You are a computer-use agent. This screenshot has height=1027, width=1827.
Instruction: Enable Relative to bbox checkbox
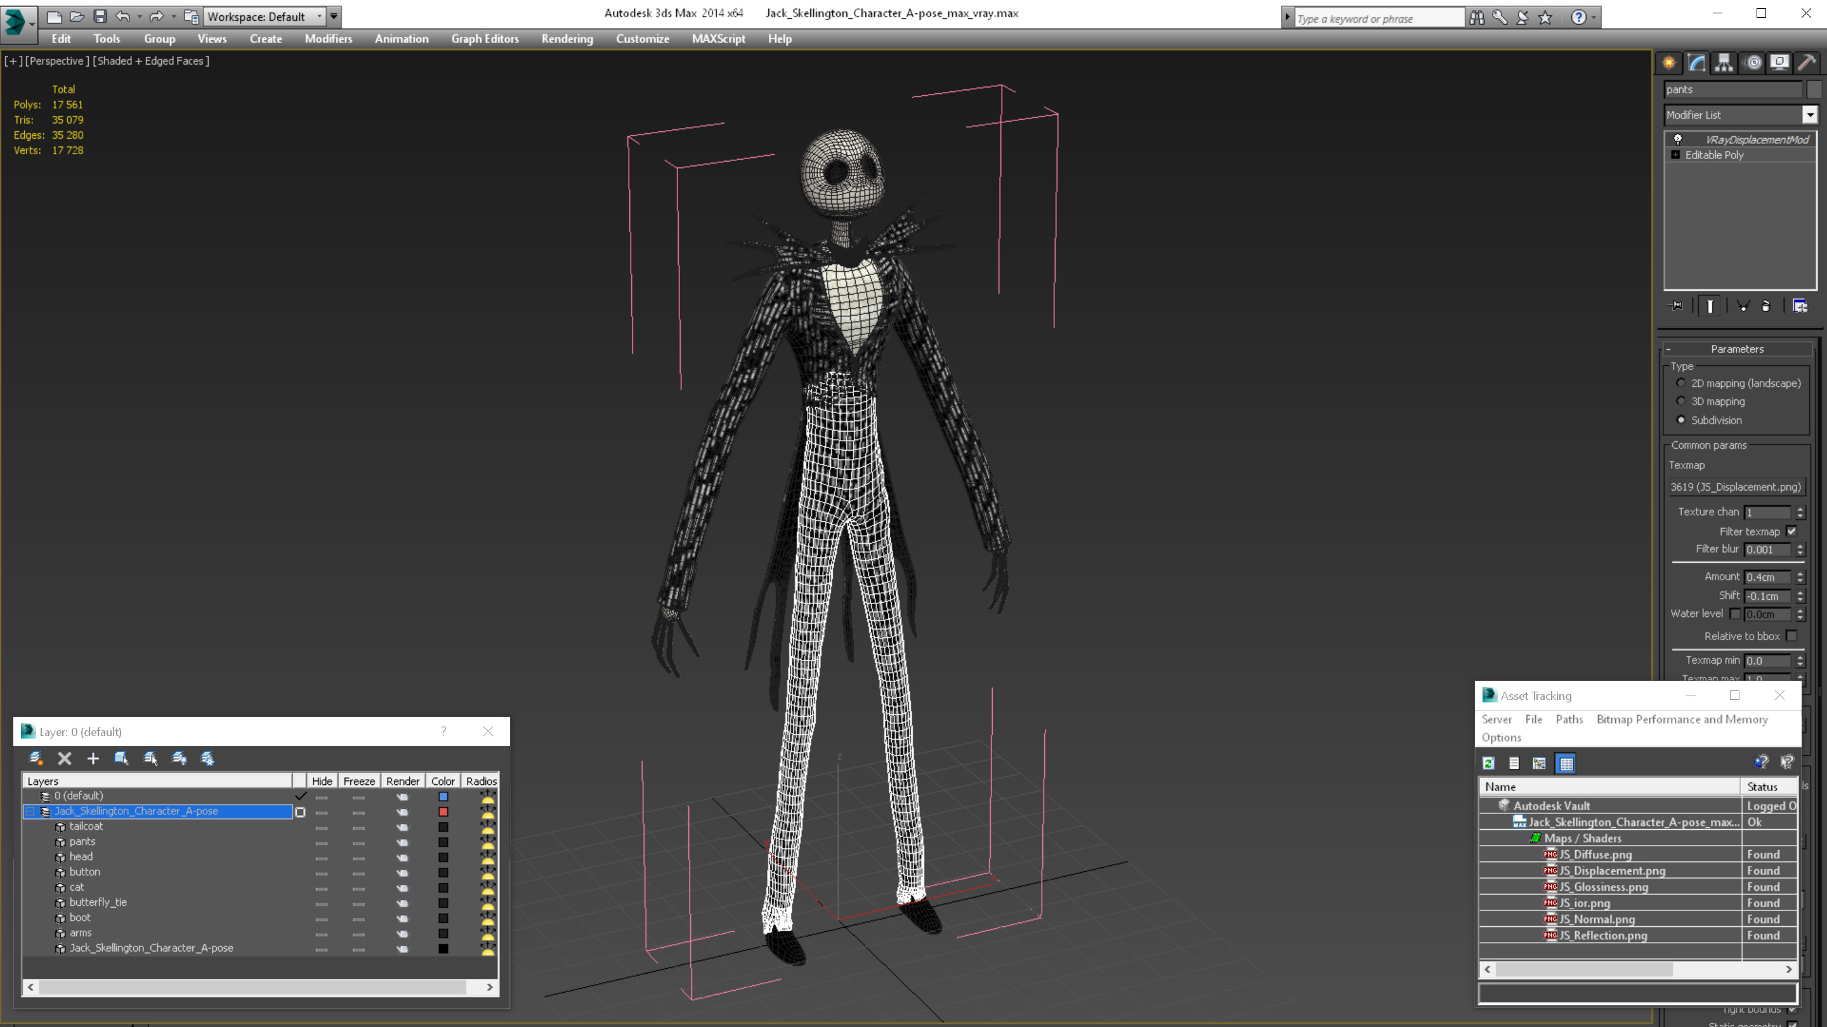[1791, 636]
